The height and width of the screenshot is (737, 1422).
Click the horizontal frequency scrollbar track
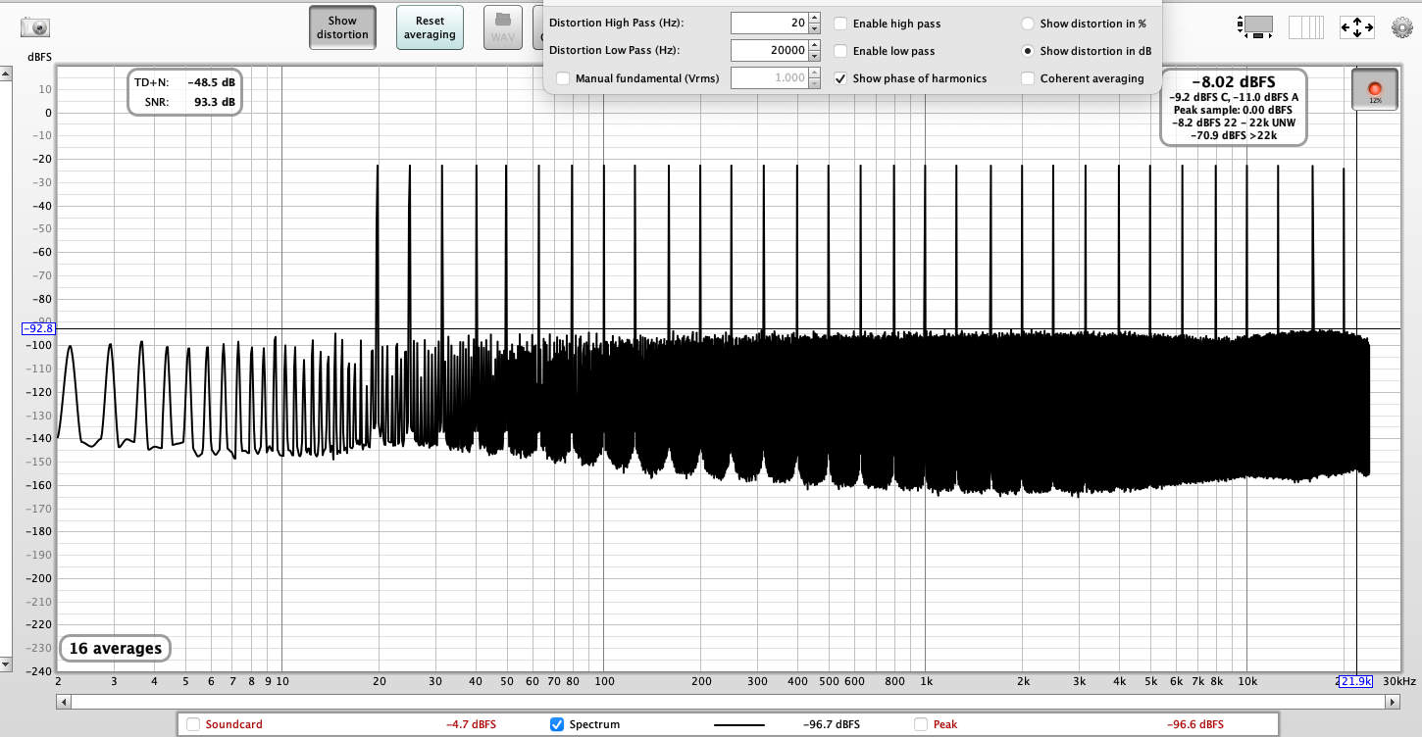click(x=728, y=702)
